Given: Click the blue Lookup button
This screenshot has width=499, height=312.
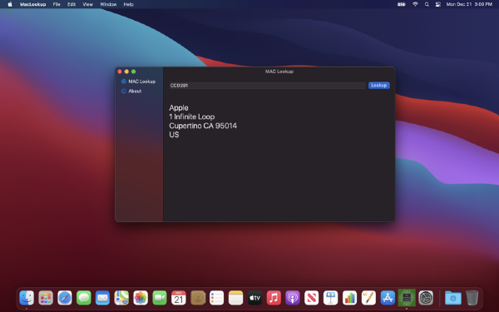Looking at the screenshot, I should click(378, 86).
